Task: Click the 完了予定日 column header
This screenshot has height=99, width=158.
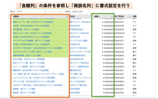Action: [x=119, y=16]
